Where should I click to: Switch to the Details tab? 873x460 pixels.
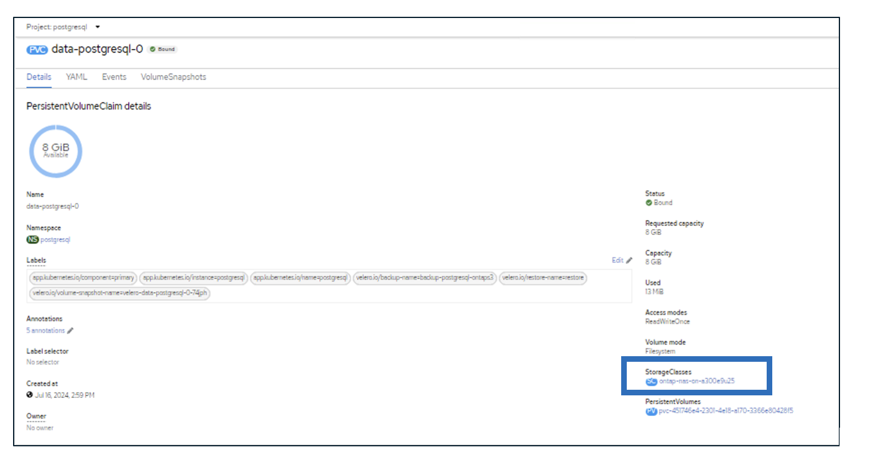coord(39,77)
